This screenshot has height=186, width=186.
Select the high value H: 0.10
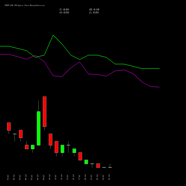coord(94,10)
